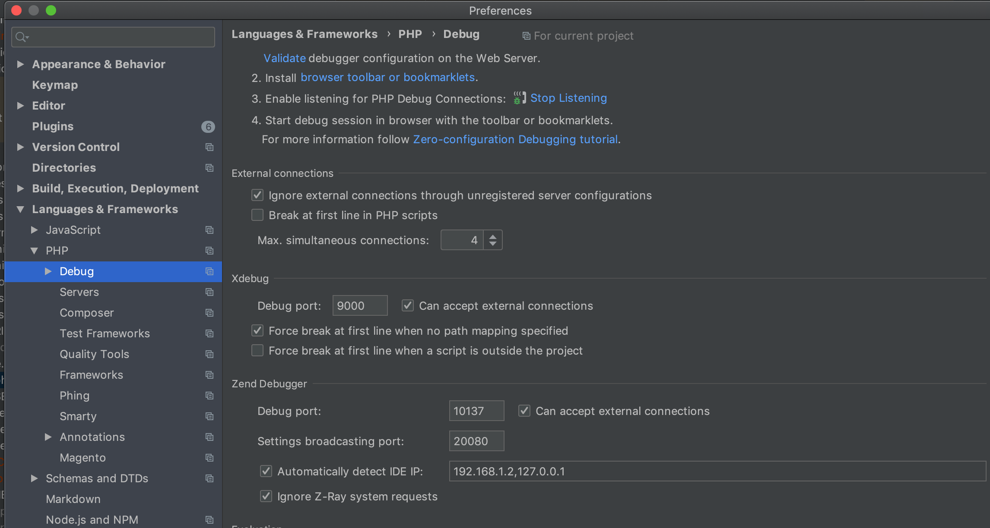Click project-level icon in the Debug row
Viewport: 990px width, 528px height.
tap(209, 271)
